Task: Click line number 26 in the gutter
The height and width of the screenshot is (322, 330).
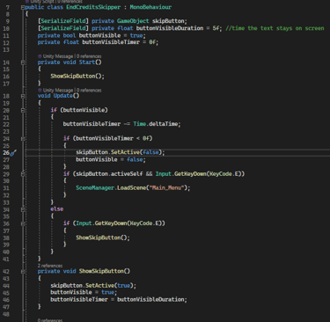Action: (x=6, y=153)
